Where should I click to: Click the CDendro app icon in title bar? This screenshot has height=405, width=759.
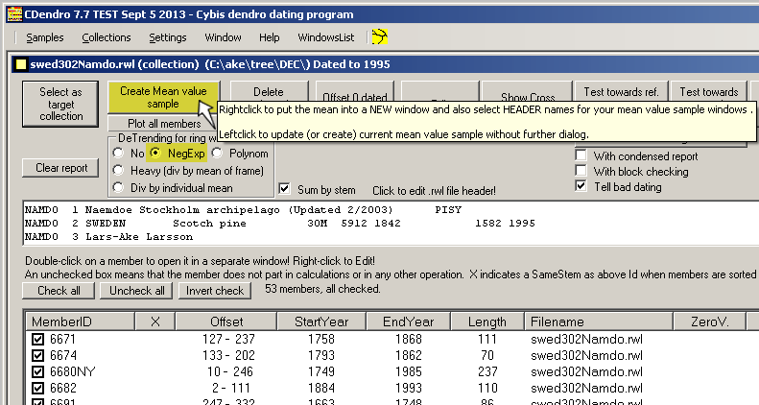[x=14, y=14]
